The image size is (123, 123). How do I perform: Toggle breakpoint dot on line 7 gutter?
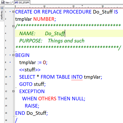pos(10,55)
